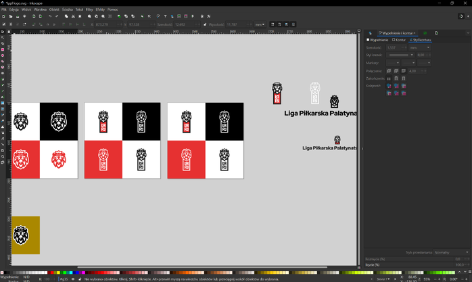The height and width of the screenshot is (282, 472).
Task: Open the layer #g35 selector in status bar
Action: point(64,279)
